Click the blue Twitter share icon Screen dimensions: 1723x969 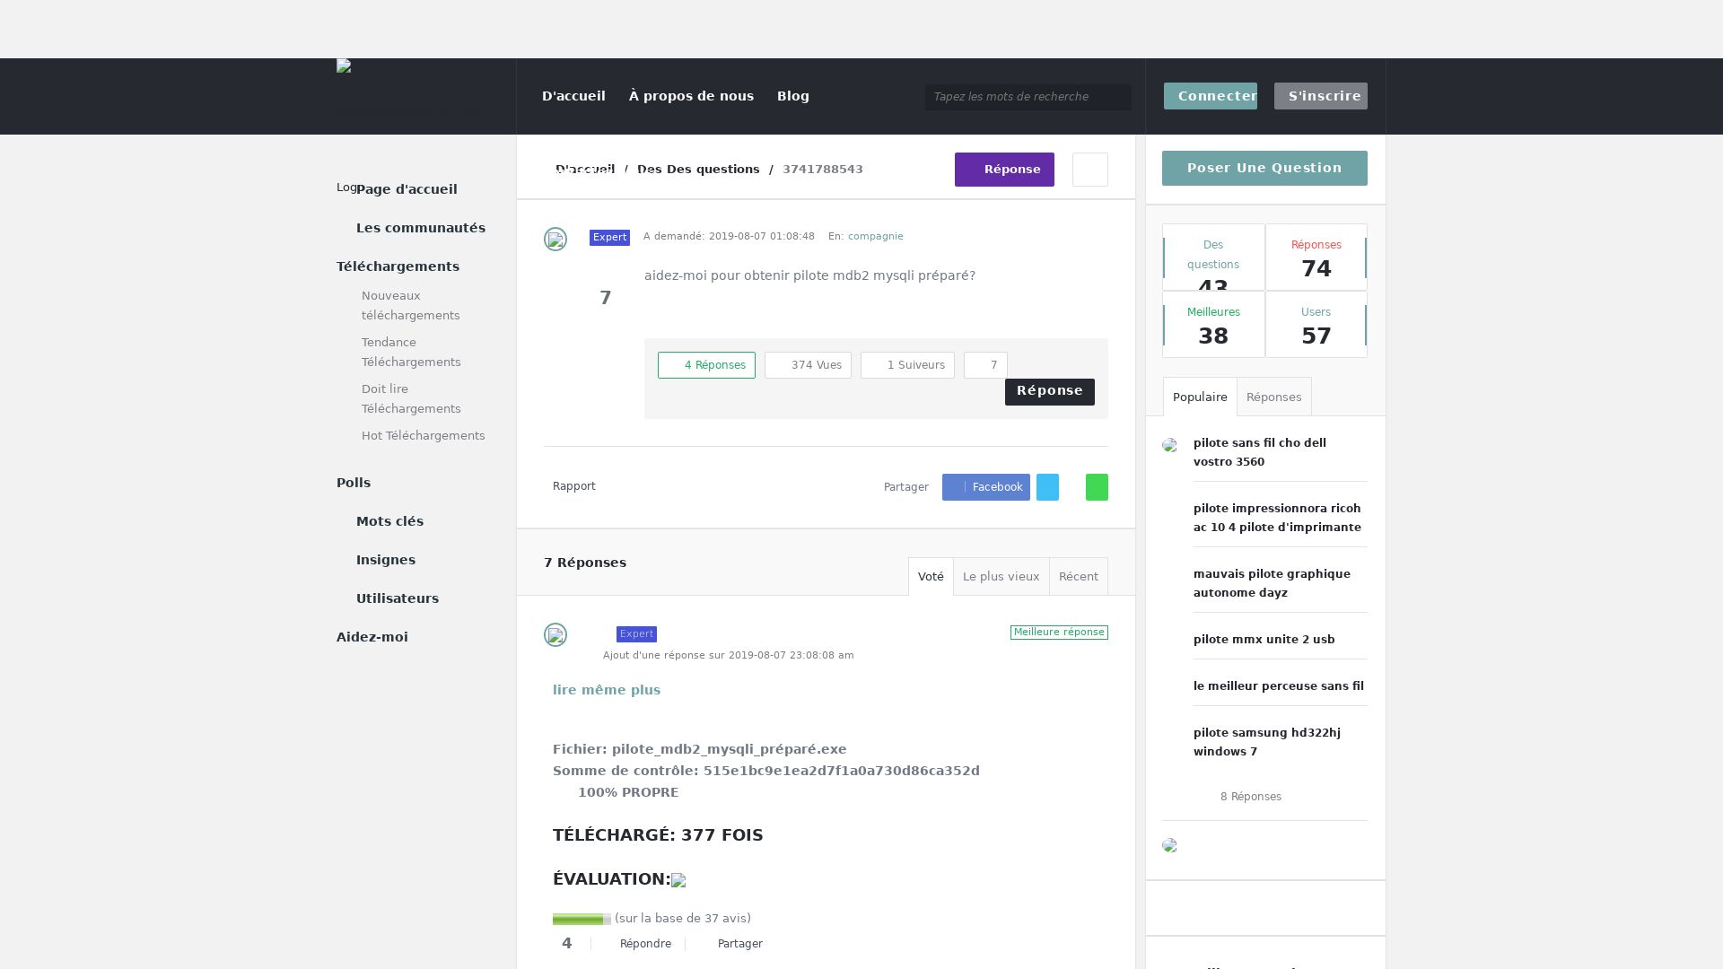[1047, 487]
